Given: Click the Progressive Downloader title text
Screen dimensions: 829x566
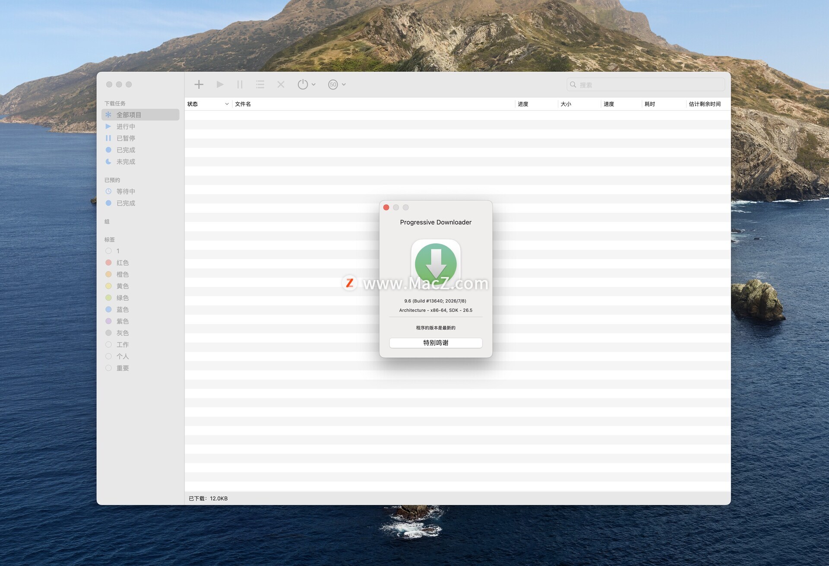Looking at the screenshot, I should tap(436, 223).
